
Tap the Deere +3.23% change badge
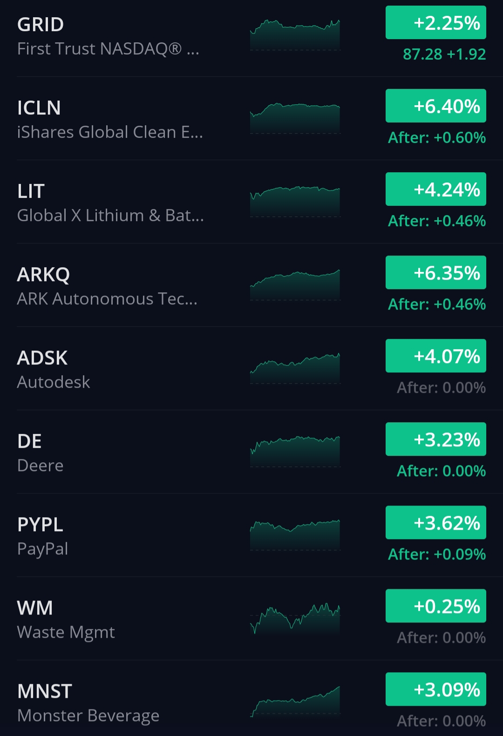click(x=435, y=439)
